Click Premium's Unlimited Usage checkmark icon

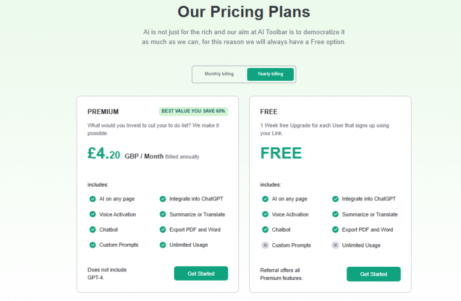click(x=163, y=245)
